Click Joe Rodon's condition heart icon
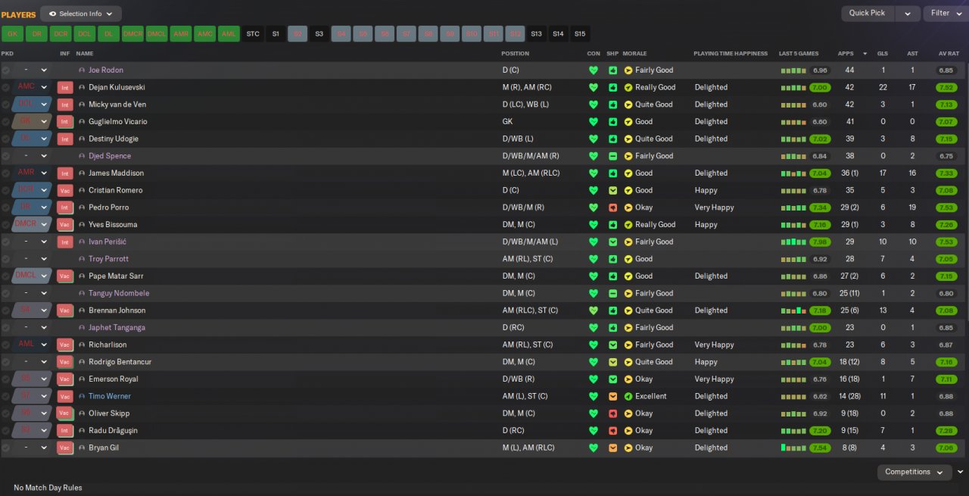Screen dimensions: 969x496 (593, 70)
